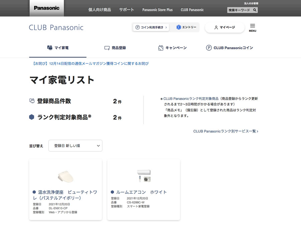The image size is (301, 226).
Task: Click model number DL-ENX10-CP
Action: coord(58,208)
